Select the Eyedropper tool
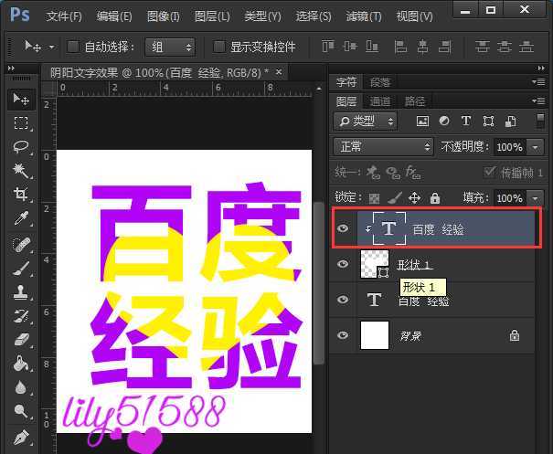The image size is (553, 454). pyautogui.click(x=20, y=218)
